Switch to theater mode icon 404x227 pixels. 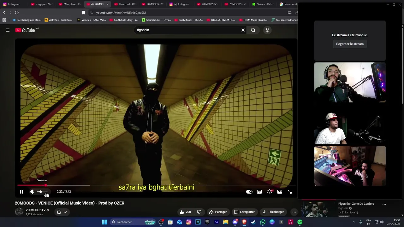pos(280,192)
